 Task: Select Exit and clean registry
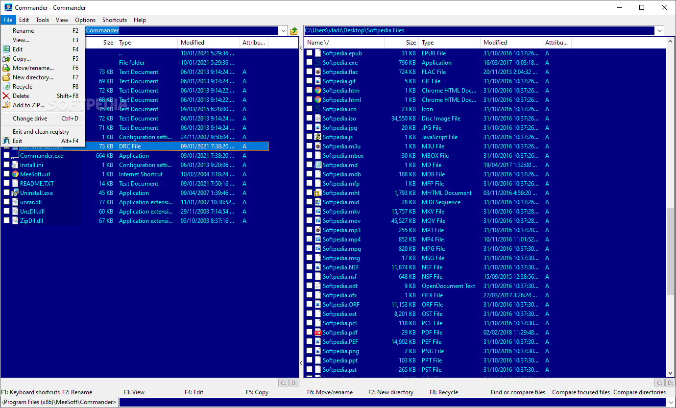click(43, 131)
